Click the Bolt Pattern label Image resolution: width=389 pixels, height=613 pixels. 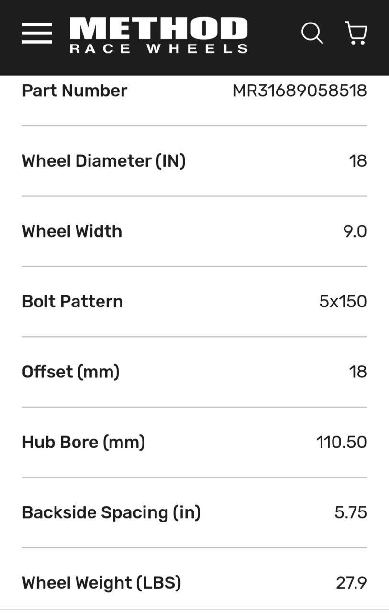[x=73, y=302]
